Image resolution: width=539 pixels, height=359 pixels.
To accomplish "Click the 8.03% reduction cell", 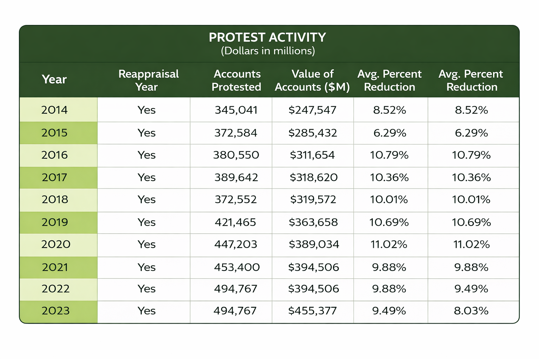I will [471, 311].
